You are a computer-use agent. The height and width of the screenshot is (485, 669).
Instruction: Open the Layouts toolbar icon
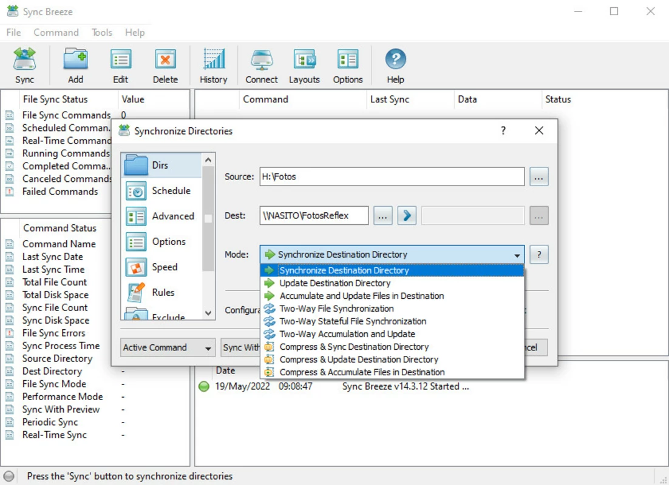point(305,59)
